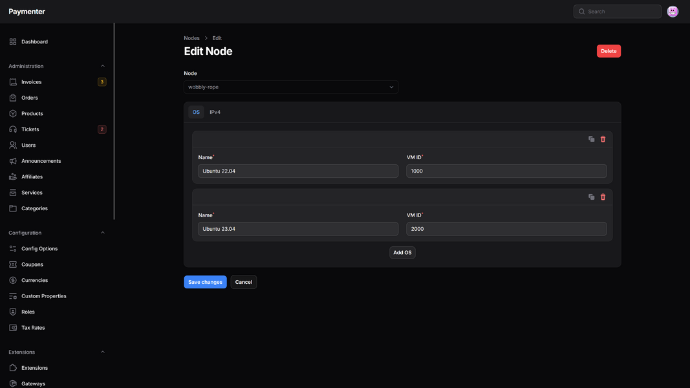
Task: Click the Tickets headset icon
Action: click(13, 129)
